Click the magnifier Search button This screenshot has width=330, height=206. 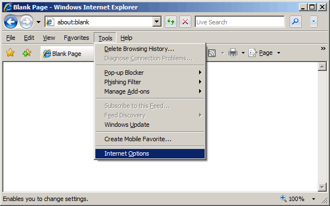point(296,22)
